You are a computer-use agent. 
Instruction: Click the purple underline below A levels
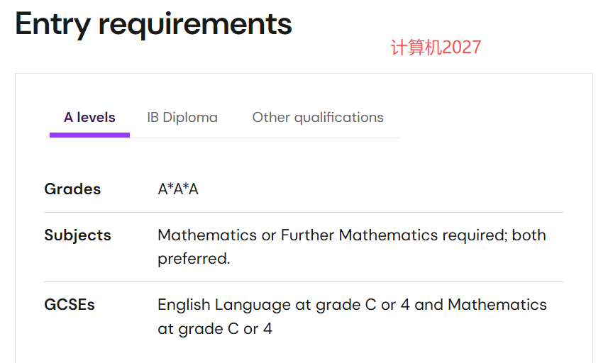tap(89, 135)
